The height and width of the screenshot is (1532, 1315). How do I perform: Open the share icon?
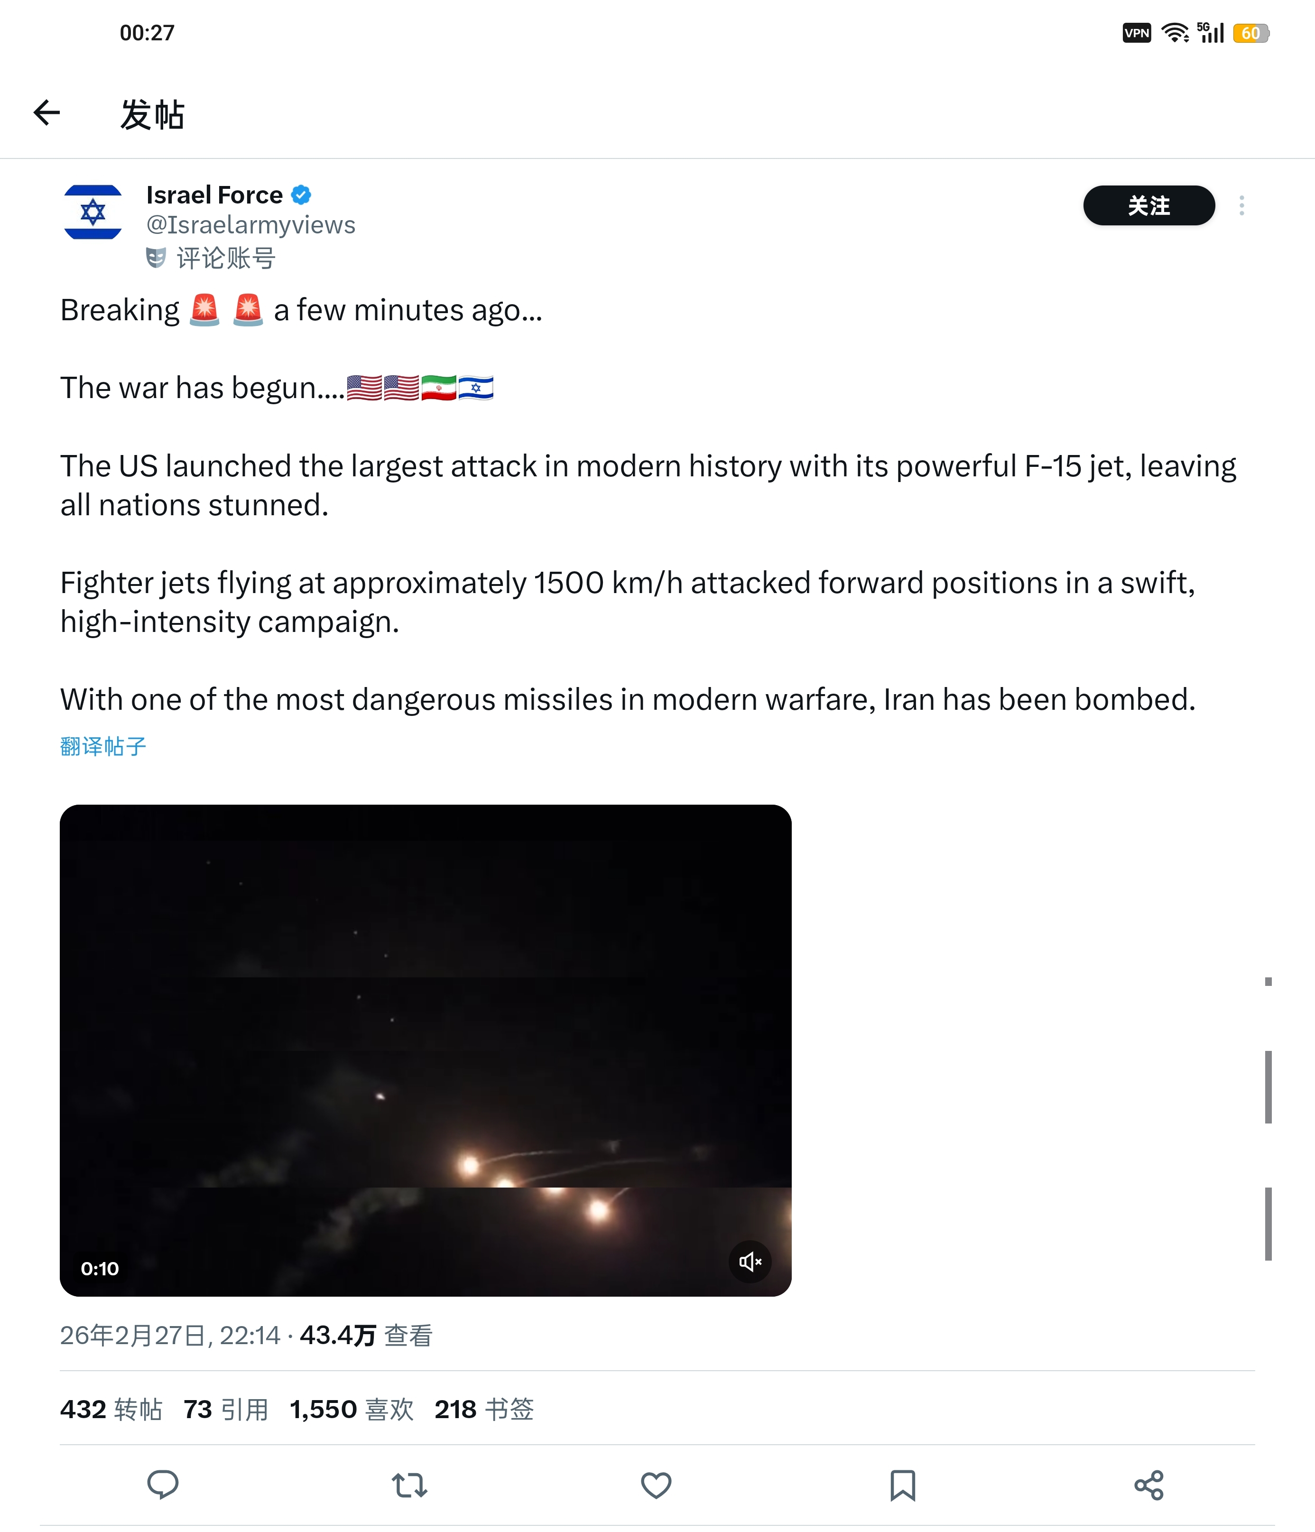pos(1148,1485)
